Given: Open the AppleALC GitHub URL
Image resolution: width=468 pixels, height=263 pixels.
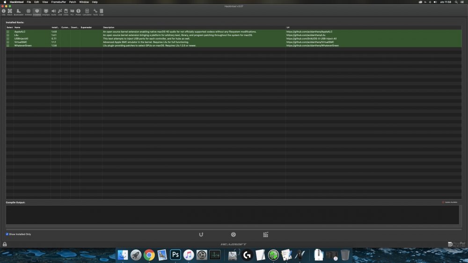Looking at the screenshot, I should (x=309, y=32).
